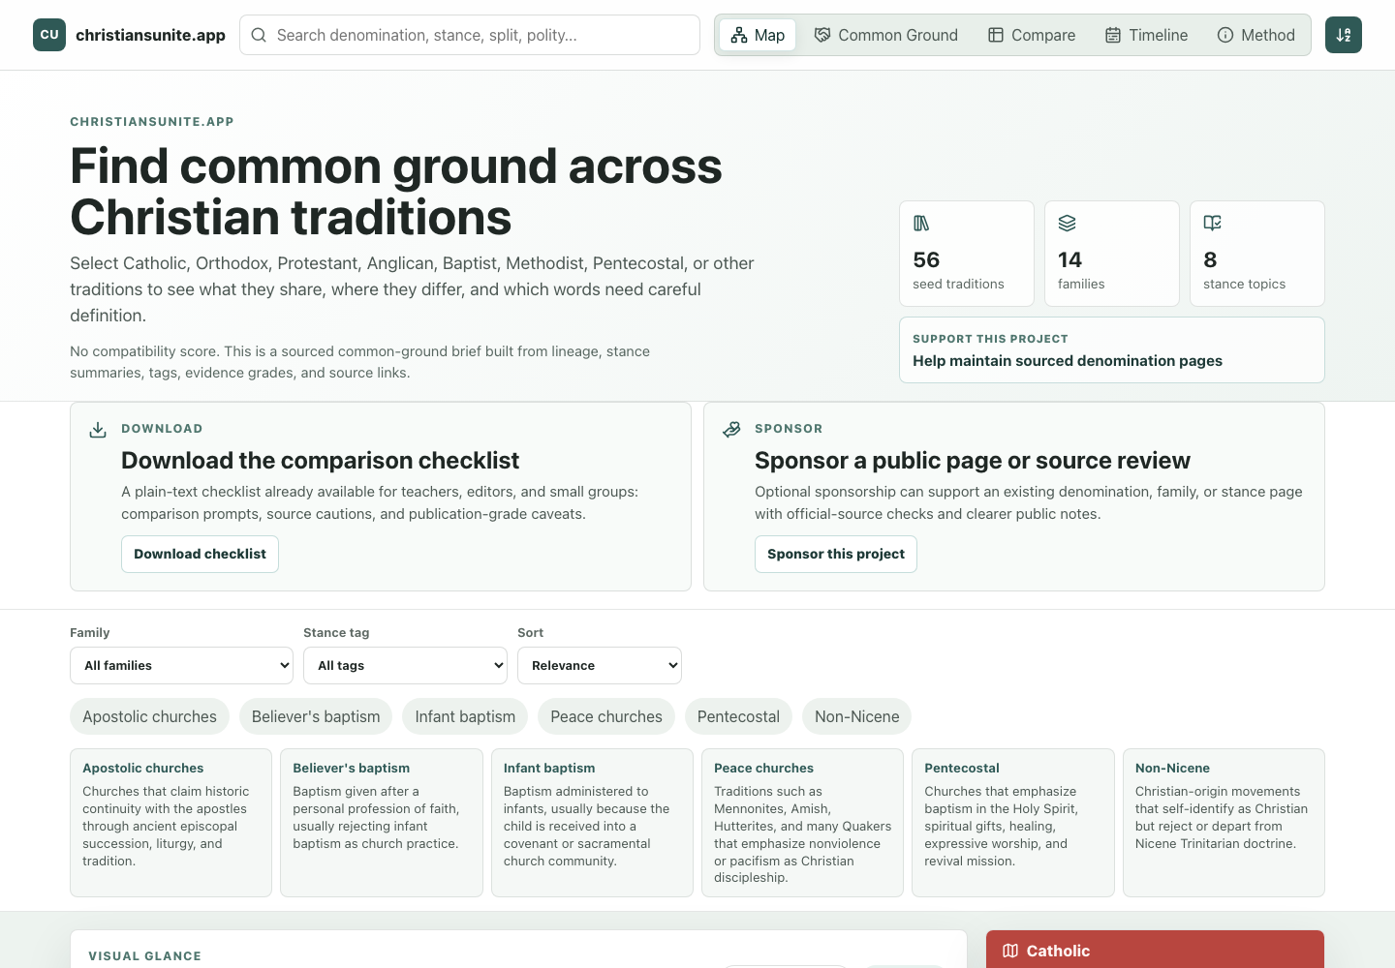Click the download arrow icon
1395x968 pixels.
pyautogui.click(x=98, y=430)
